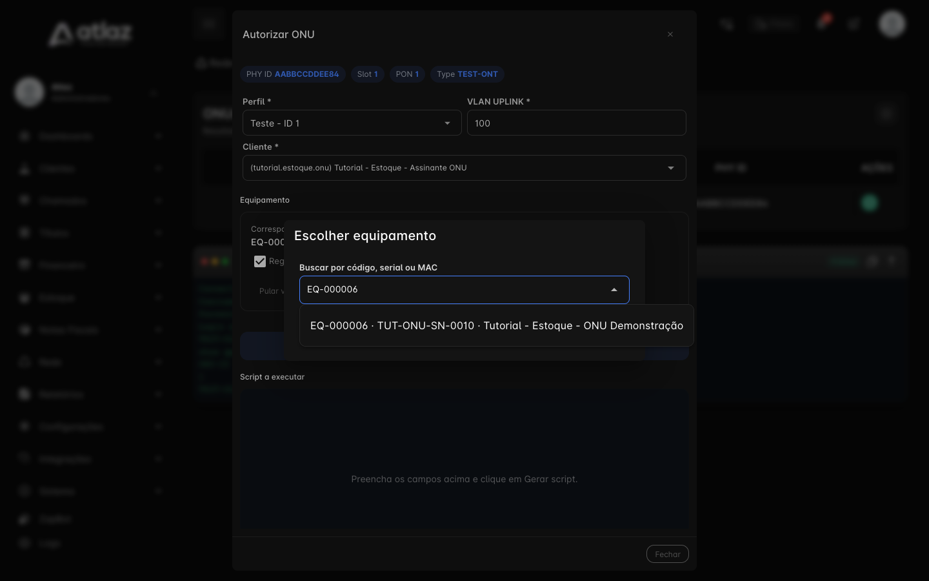Screen dimensions: 929x581
Task: Click the Escolher equipamento heading
Action: [x=365, y=236]
